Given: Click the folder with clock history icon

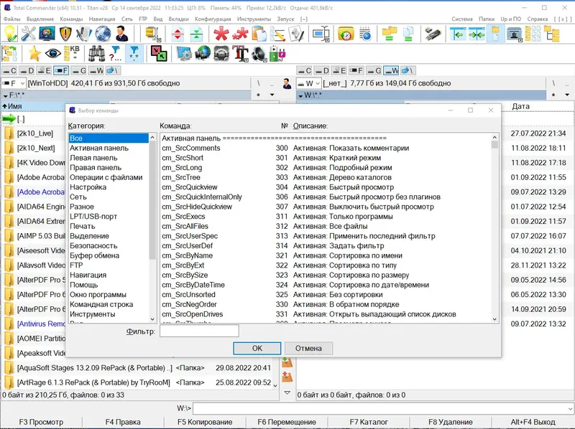Looking at the screenshot, I should tap(346, 34).
